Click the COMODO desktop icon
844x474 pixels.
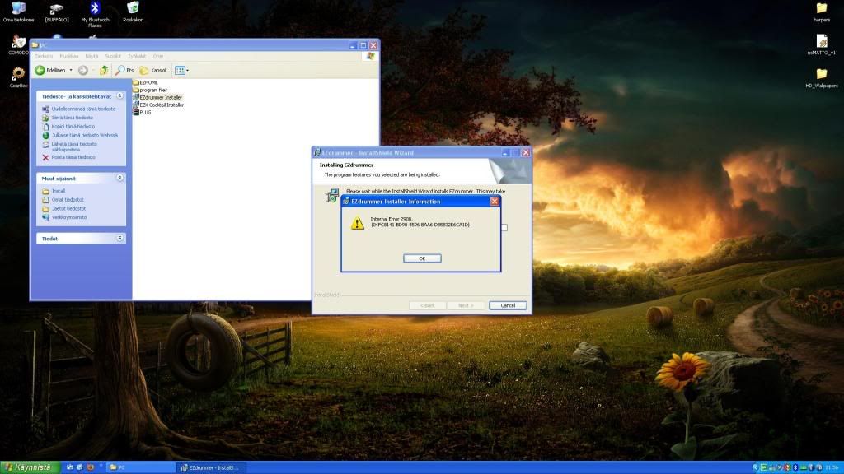click(18, 45)
